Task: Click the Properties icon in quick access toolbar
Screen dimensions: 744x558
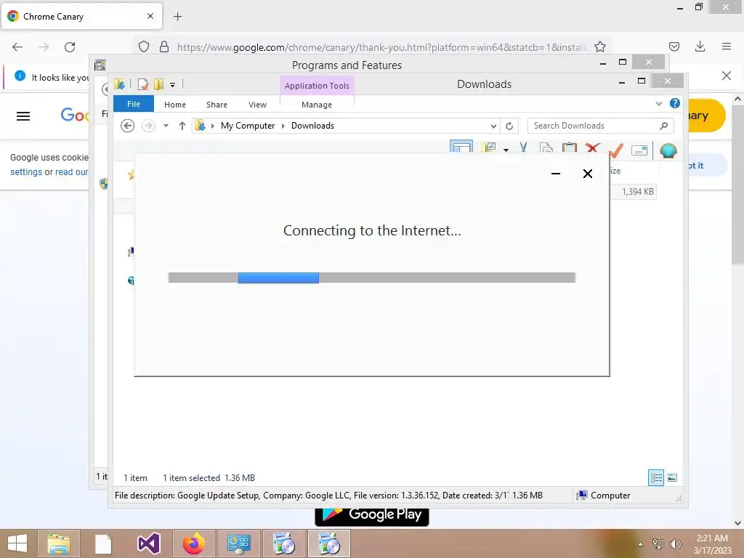Action: click(143, 84)
